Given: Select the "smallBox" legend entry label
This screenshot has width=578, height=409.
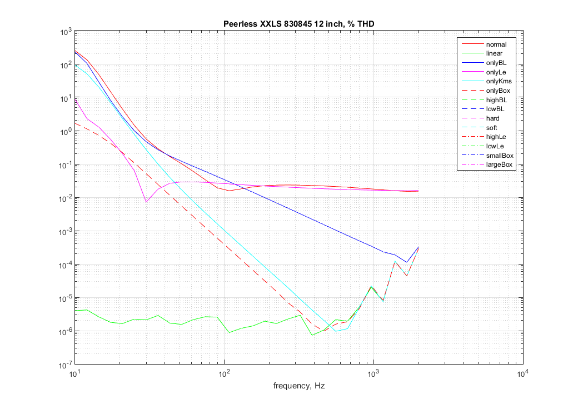Looking at the screenshot, I should click(x=500, y=156).
